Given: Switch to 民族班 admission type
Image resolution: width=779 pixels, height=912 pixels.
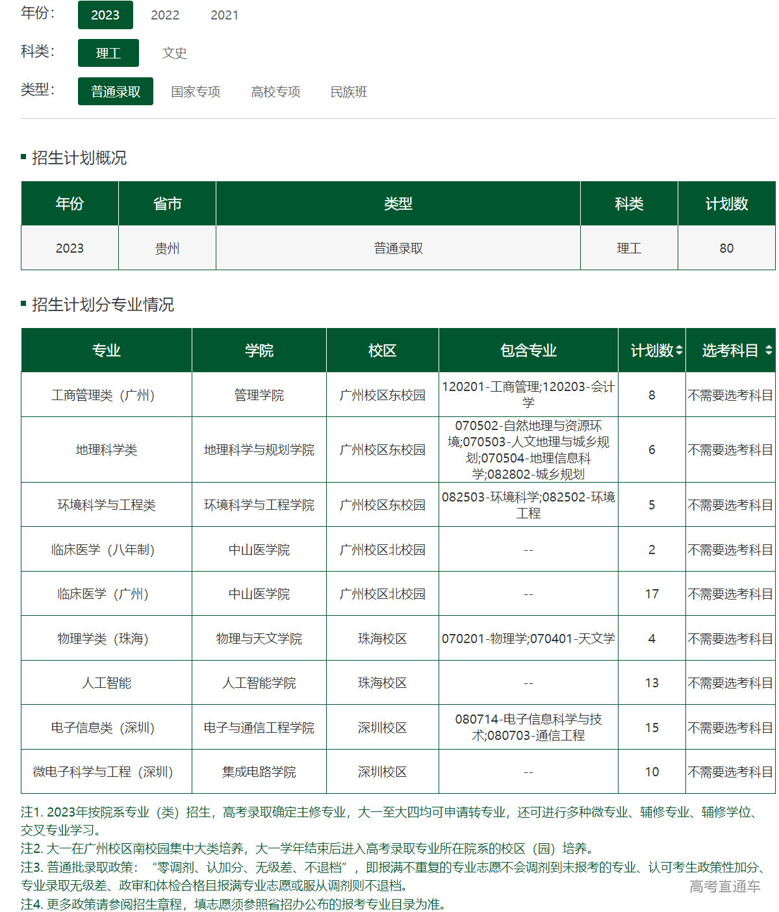Looking at the screenshot, I should coord(349,92).
